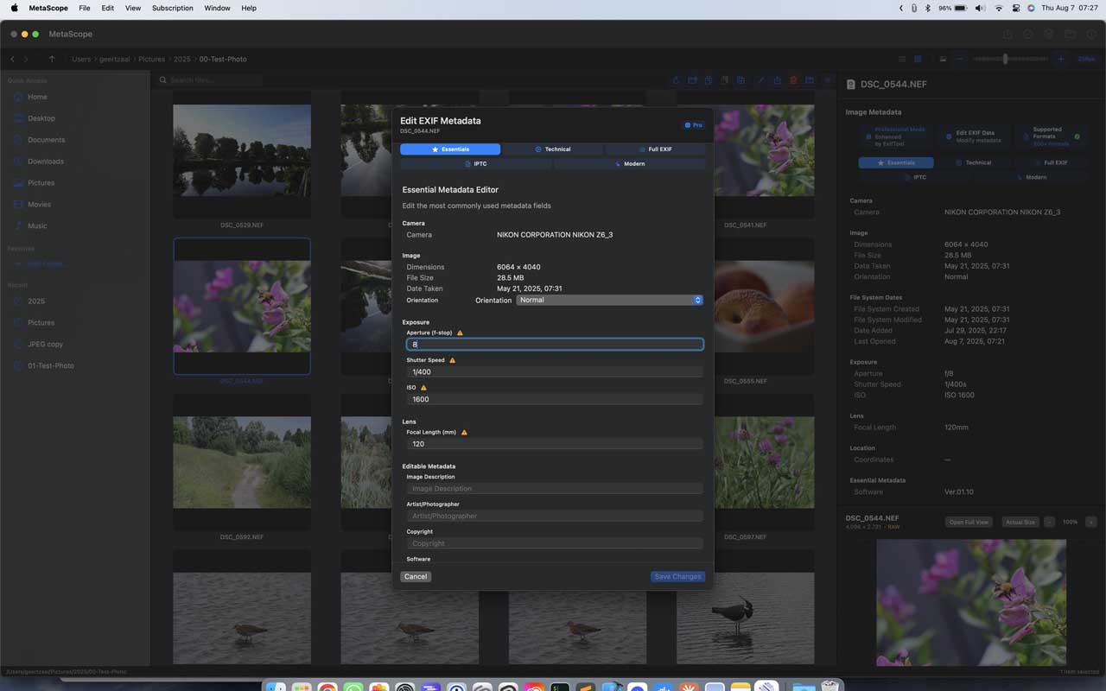Click the Pro badge in edit dialog
The width and height of the screenshot is (1106, 691).
(x=694, y=125)
